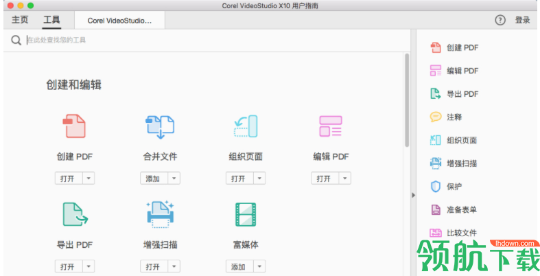The image size is (540, 276).
Task: Click the 注释 label in the sidebar
Action: (x=454, y=117)
